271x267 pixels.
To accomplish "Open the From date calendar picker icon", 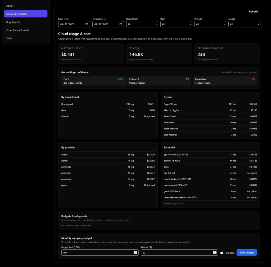I will [87, 24].
